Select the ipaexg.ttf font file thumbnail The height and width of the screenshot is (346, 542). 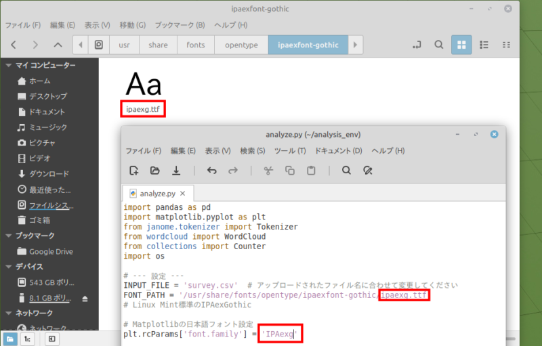click(x=144, y=87)
